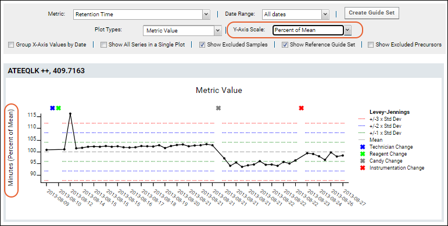
Task: Click the red Instrumentation Change marker on plot
Action: [301, 108]
